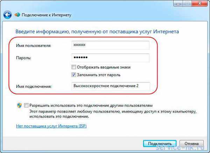This screenshot has width=210, height=153.
Task: Click the 'Имя подключения:' label
Action: pyautogui.click(x=34, y=86)
